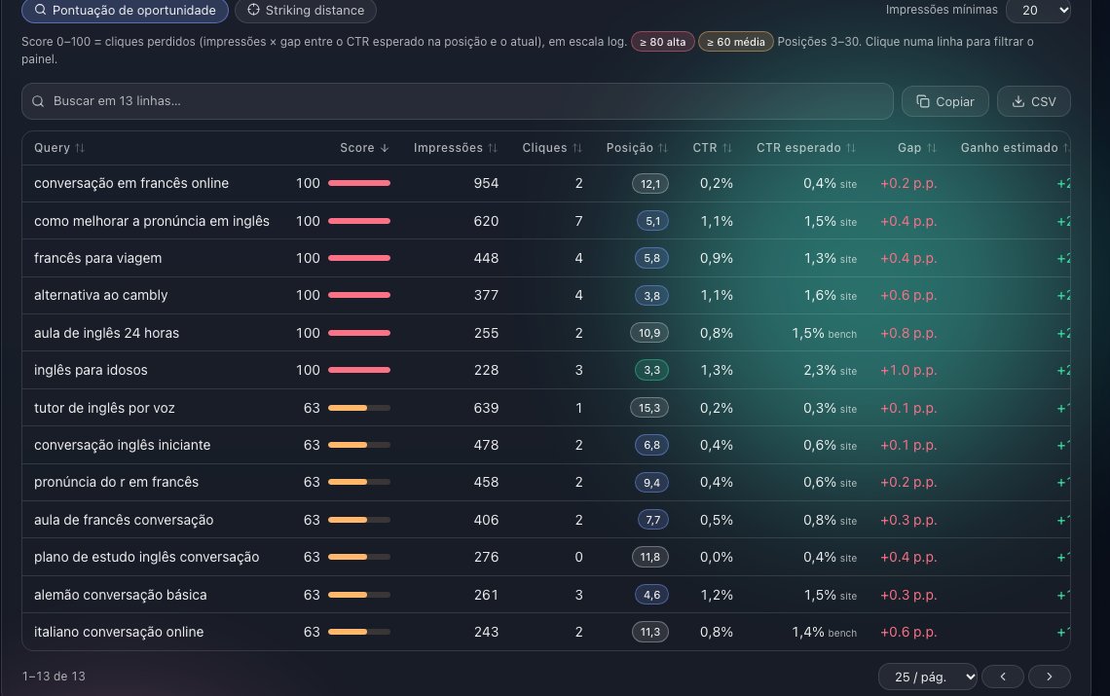The width and height of the screenshot is (1110, 696).
Task: Click impressions value 620
Action: tap(486, 221)
